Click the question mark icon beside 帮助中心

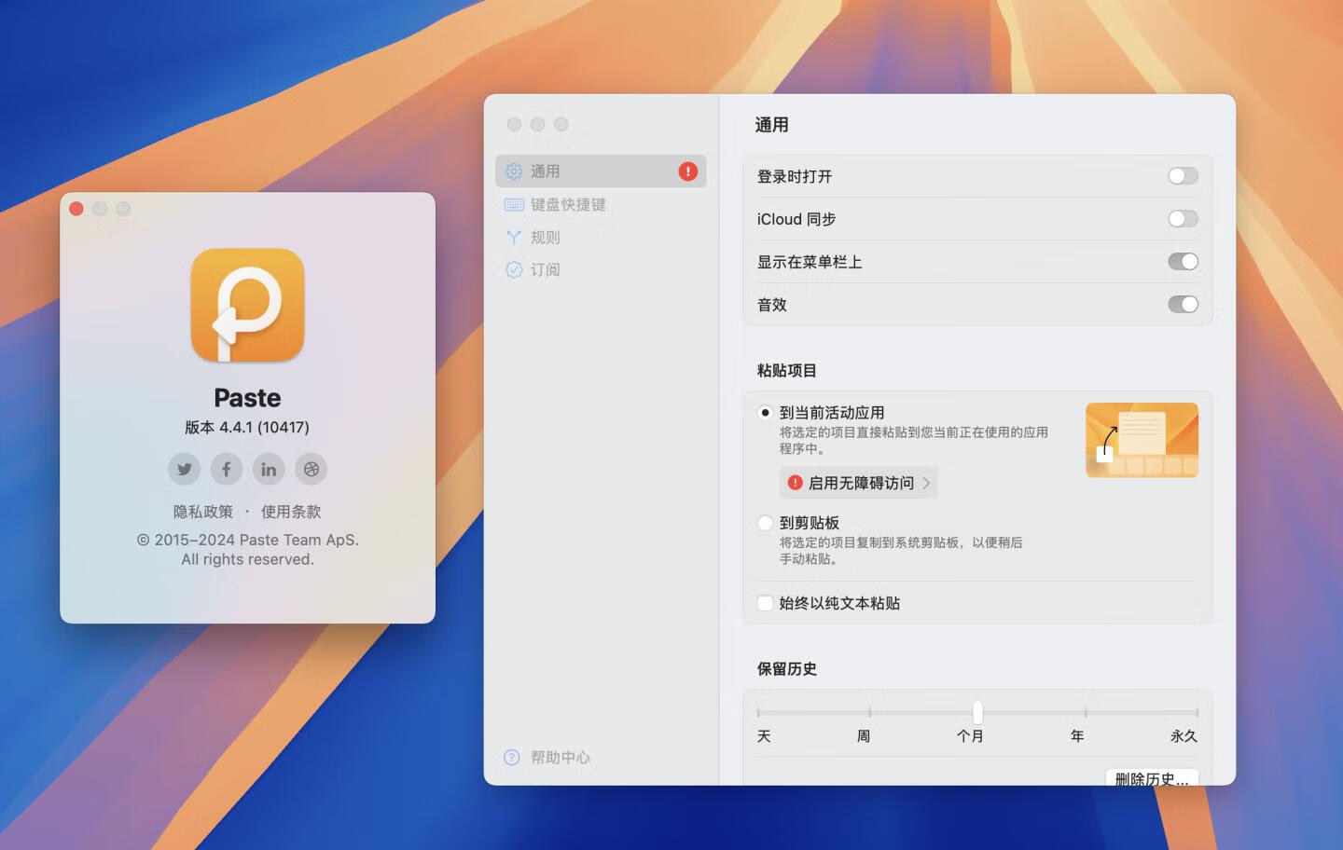pyautogui.click(x=511, y=758)
